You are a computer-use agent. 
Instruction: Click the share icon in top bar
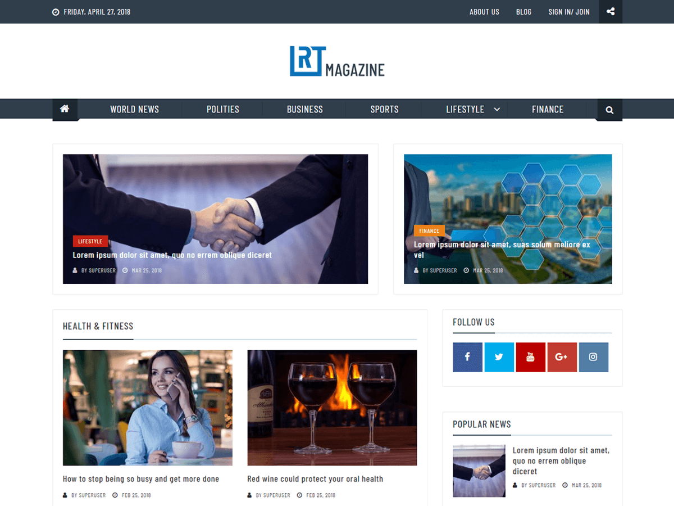(x=611, y=12)
